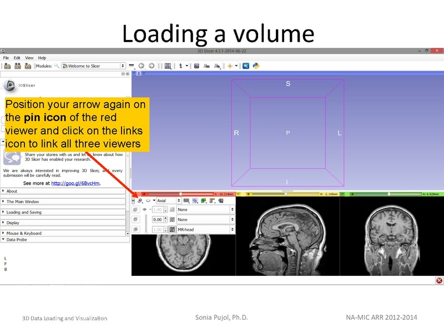Open the Welcome to Slicer module dropdown

point(93,66)
